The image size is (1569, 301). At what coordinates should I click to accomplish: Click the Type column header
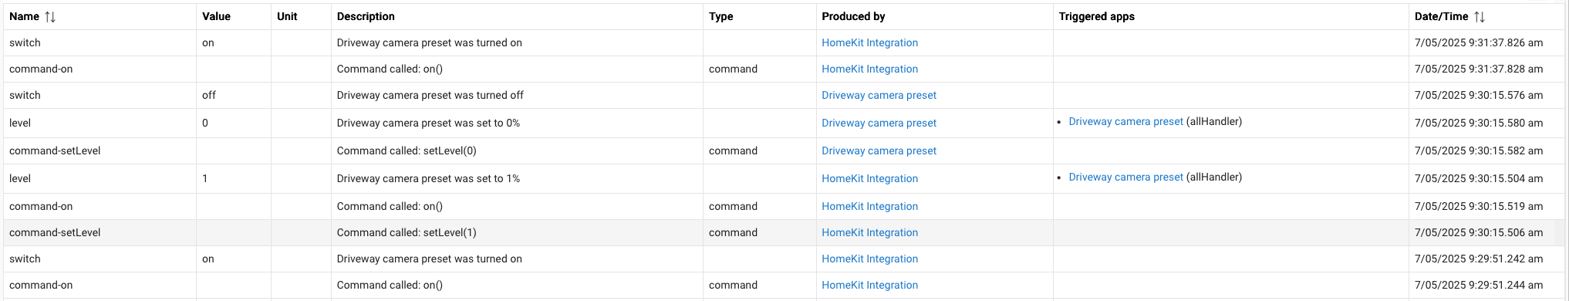720,16
